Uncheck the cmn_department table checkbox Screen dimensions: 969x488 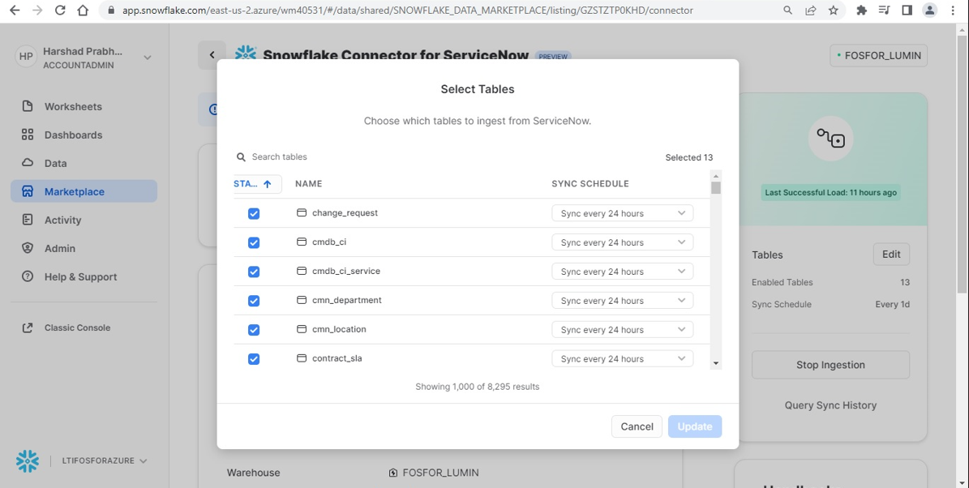253,301
